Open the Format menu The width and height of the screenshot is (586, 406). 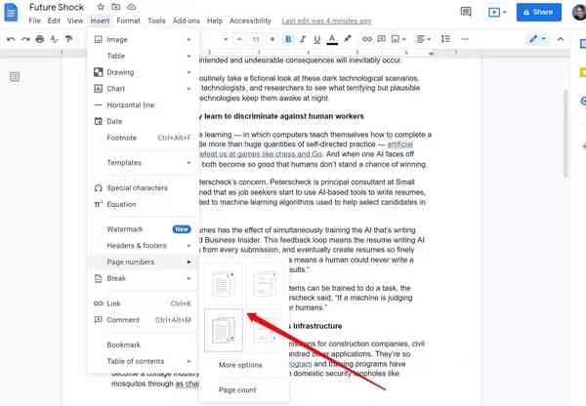(x=129, y=20)
